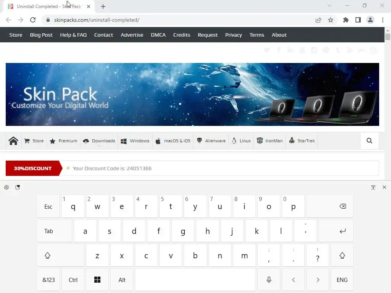The image size is (391, 293).
Task: Reload the page in Chrome
Action: point(33,20)
